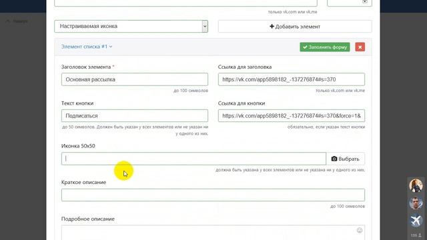Click woman avatar in right sidebar
Viewport: 427px width, 240px height.
[416, 185]
